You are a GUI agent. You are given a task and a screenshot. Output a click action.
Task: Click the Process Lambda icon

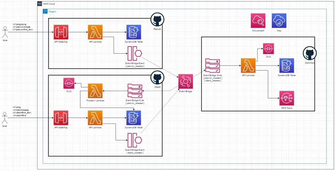pyautogui.click(x=95, y=91)
